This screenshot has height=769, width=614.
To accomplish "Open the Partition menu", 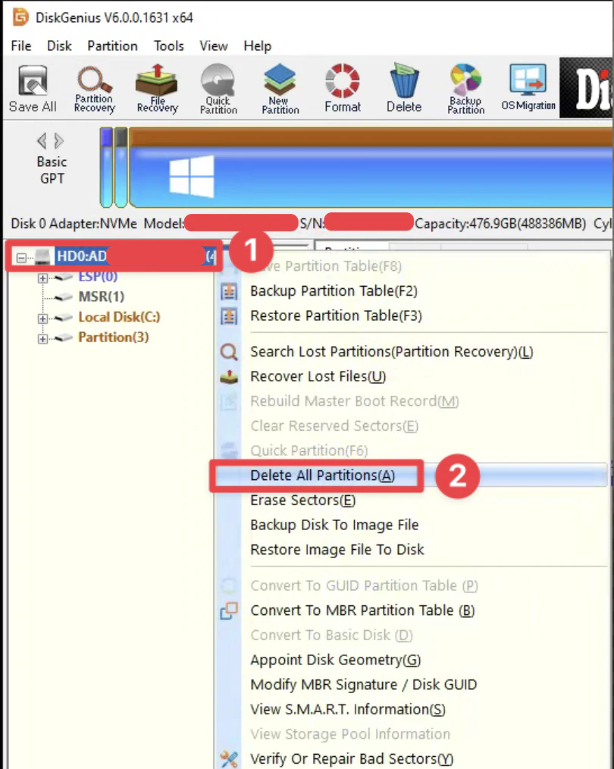I will click(112, 46).
